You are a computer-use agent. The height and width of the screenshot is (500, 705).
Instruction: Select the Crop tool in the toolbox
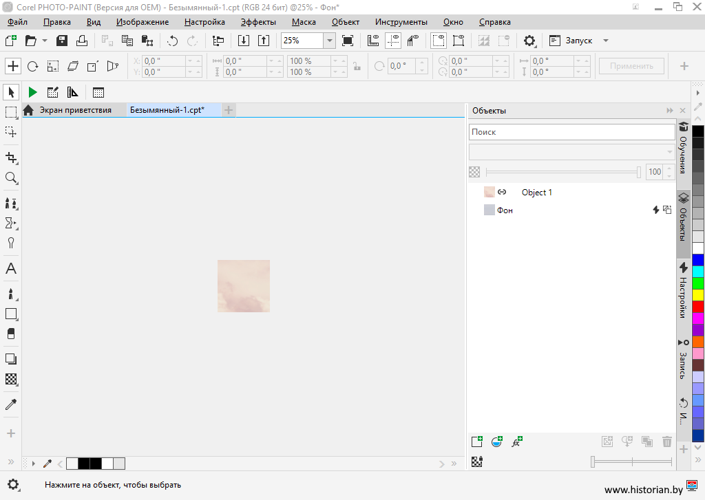(11, 157)
